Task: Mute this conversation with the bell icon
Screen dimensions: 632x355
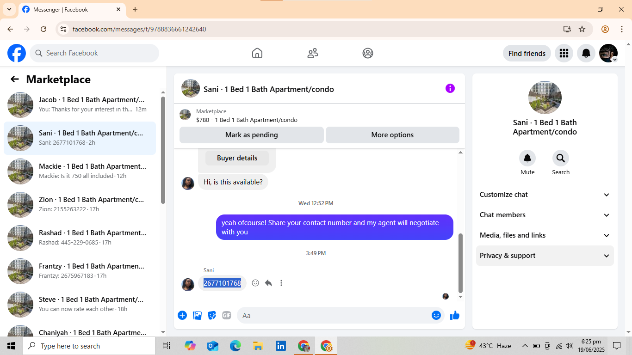Action: [527, 158]
